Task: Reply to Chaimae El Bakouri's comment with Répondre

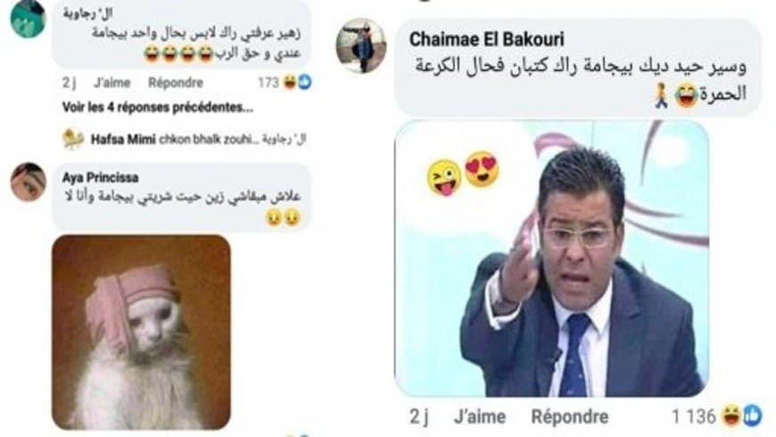Action: tap(570, 416)
